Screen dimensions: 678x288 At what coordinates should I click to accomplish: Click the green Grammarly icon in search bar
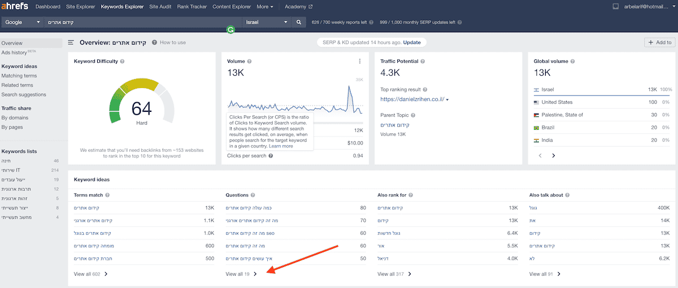coord(231,29)
